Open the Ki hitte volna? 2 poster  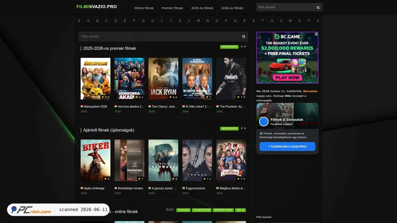pos(197,79)
